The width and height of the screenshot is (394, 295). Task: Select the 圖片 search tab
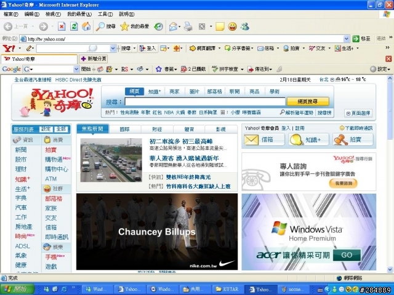pyautogui.click(x=195, y=92)
